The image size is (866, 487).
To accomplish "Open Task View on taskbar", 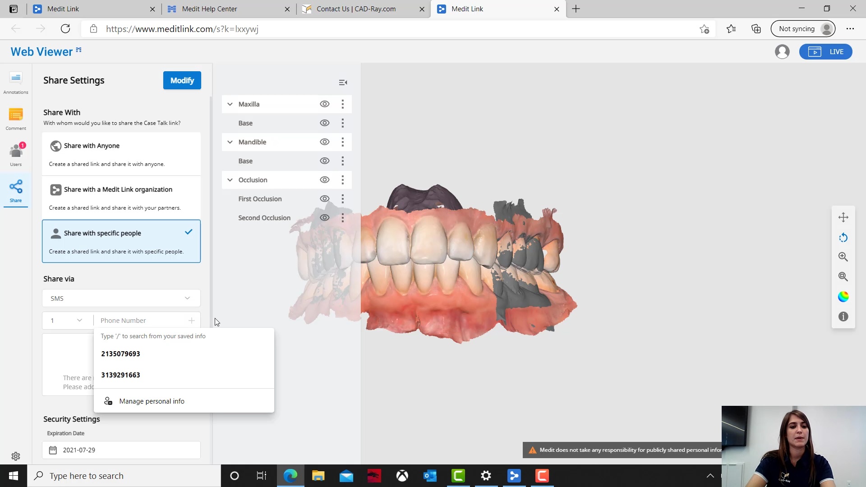I will pyautogui.click(x=262, y=476).
